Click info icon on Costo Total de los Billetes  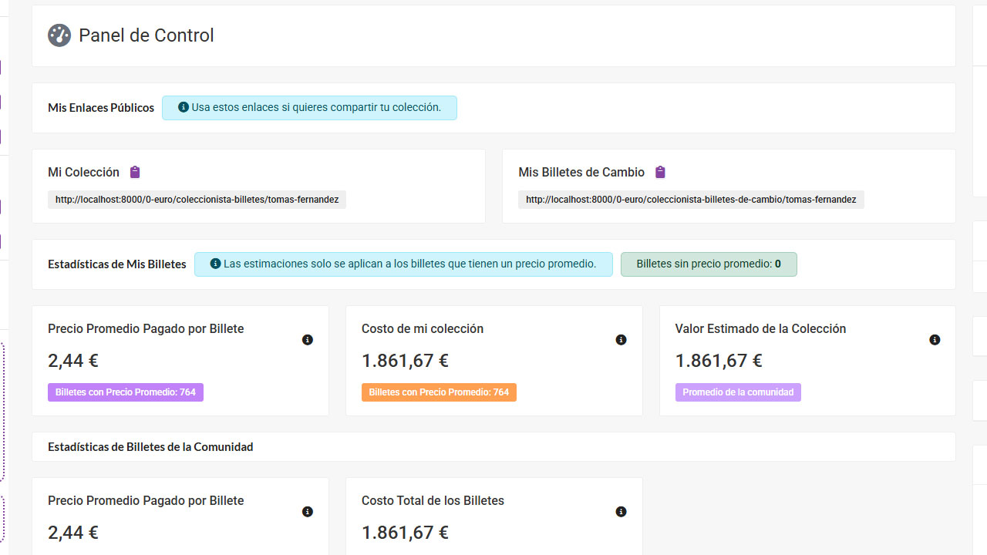(x=621, y=512)
